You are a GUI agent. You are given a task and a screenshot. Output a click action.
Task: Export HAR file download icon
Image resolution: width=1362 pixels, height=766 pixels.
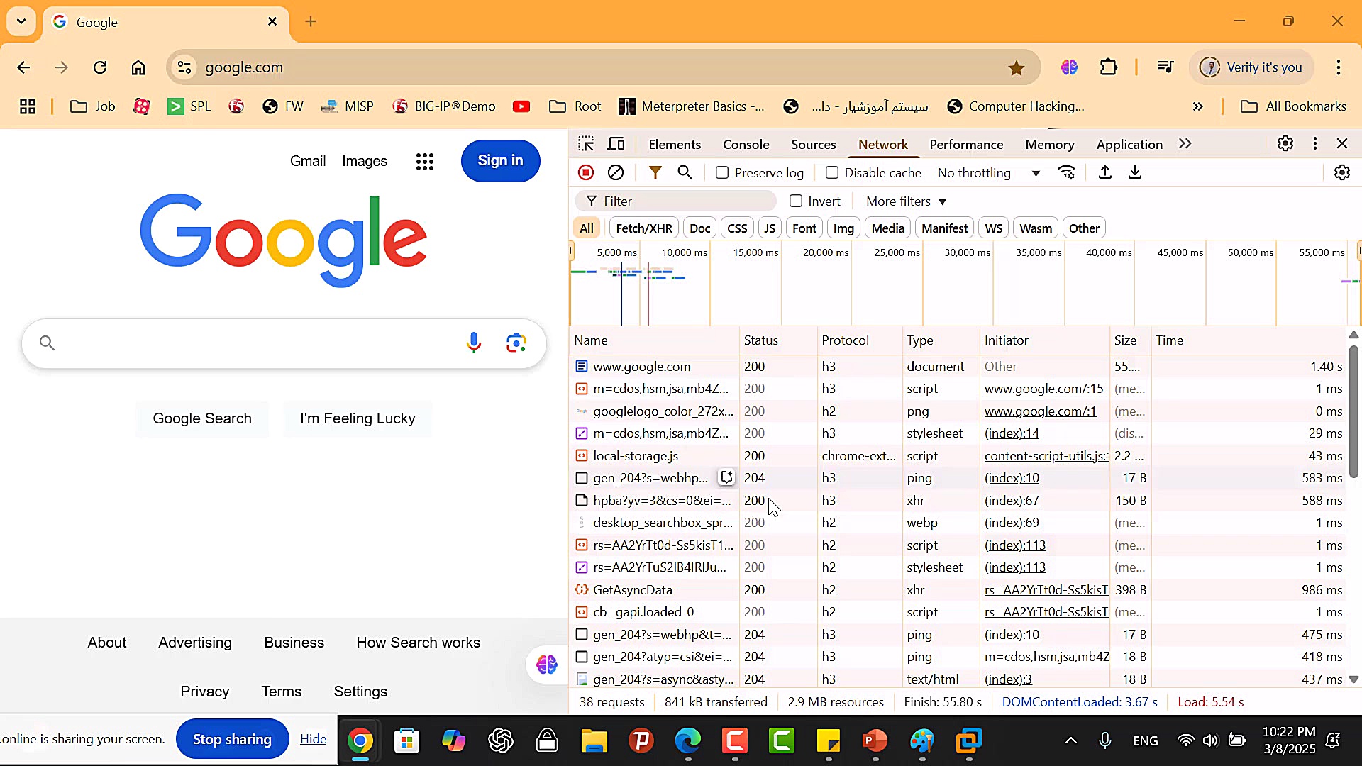[1135, 172]
